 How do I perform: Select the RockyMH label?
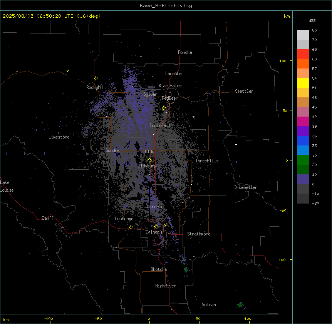(x=94, y=87)
